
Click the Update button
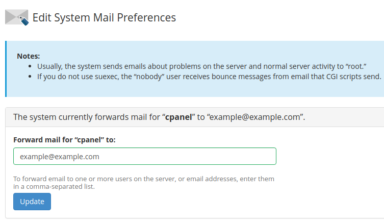(32, 202)
